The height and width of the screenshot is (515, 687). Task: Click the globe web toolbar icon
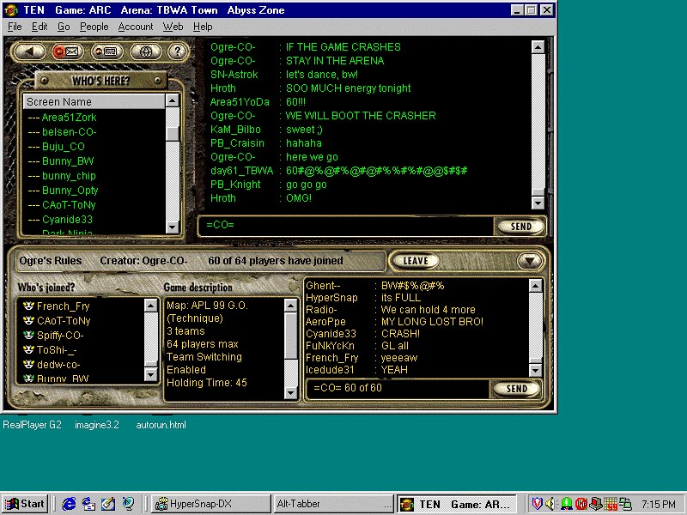pos(146,51)
